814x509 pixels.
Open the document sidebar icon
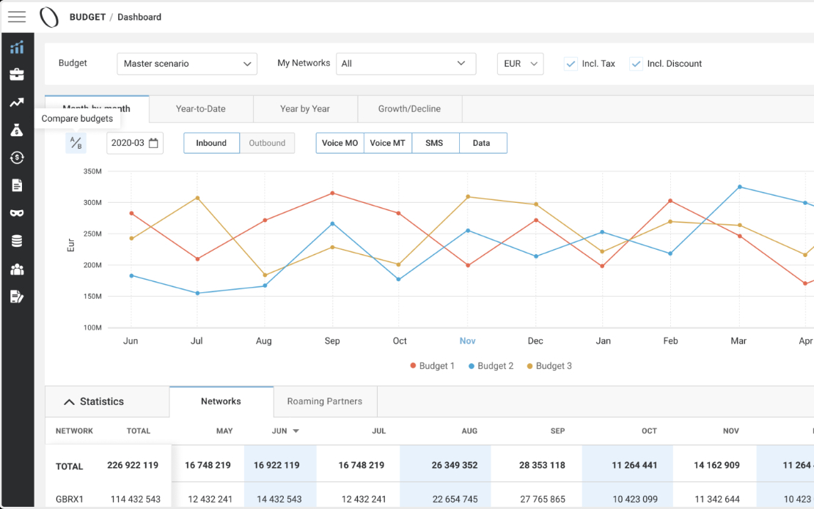pos(17,185)
